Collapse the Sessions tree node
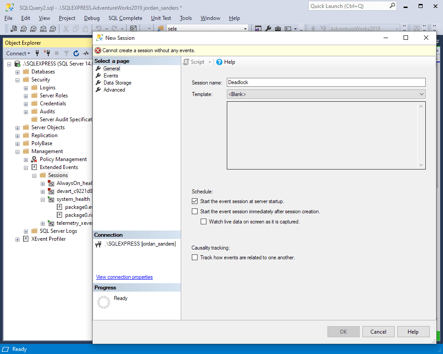Screen dimensions: 443x354 point(34,175)
